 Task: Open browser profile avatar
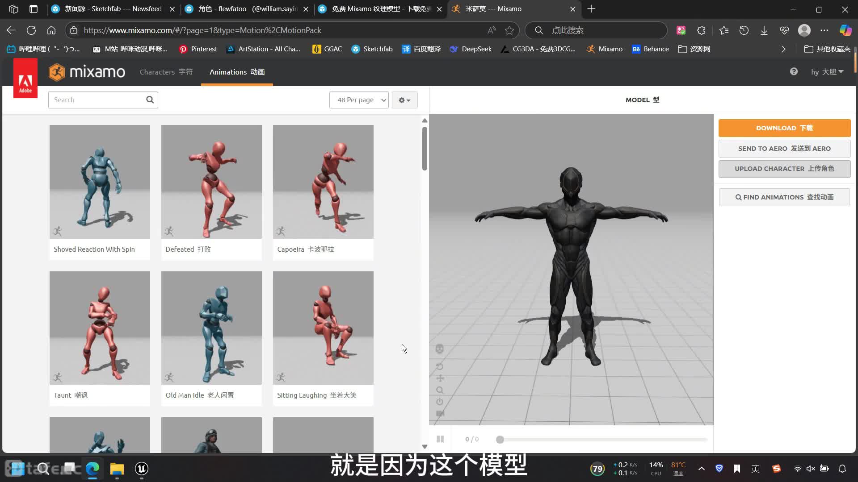pos(804,30)
